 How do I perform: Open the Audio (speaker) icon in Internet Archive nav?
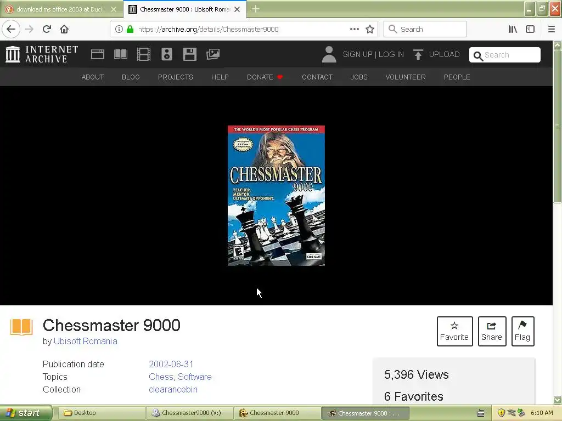tap(167, 54)
